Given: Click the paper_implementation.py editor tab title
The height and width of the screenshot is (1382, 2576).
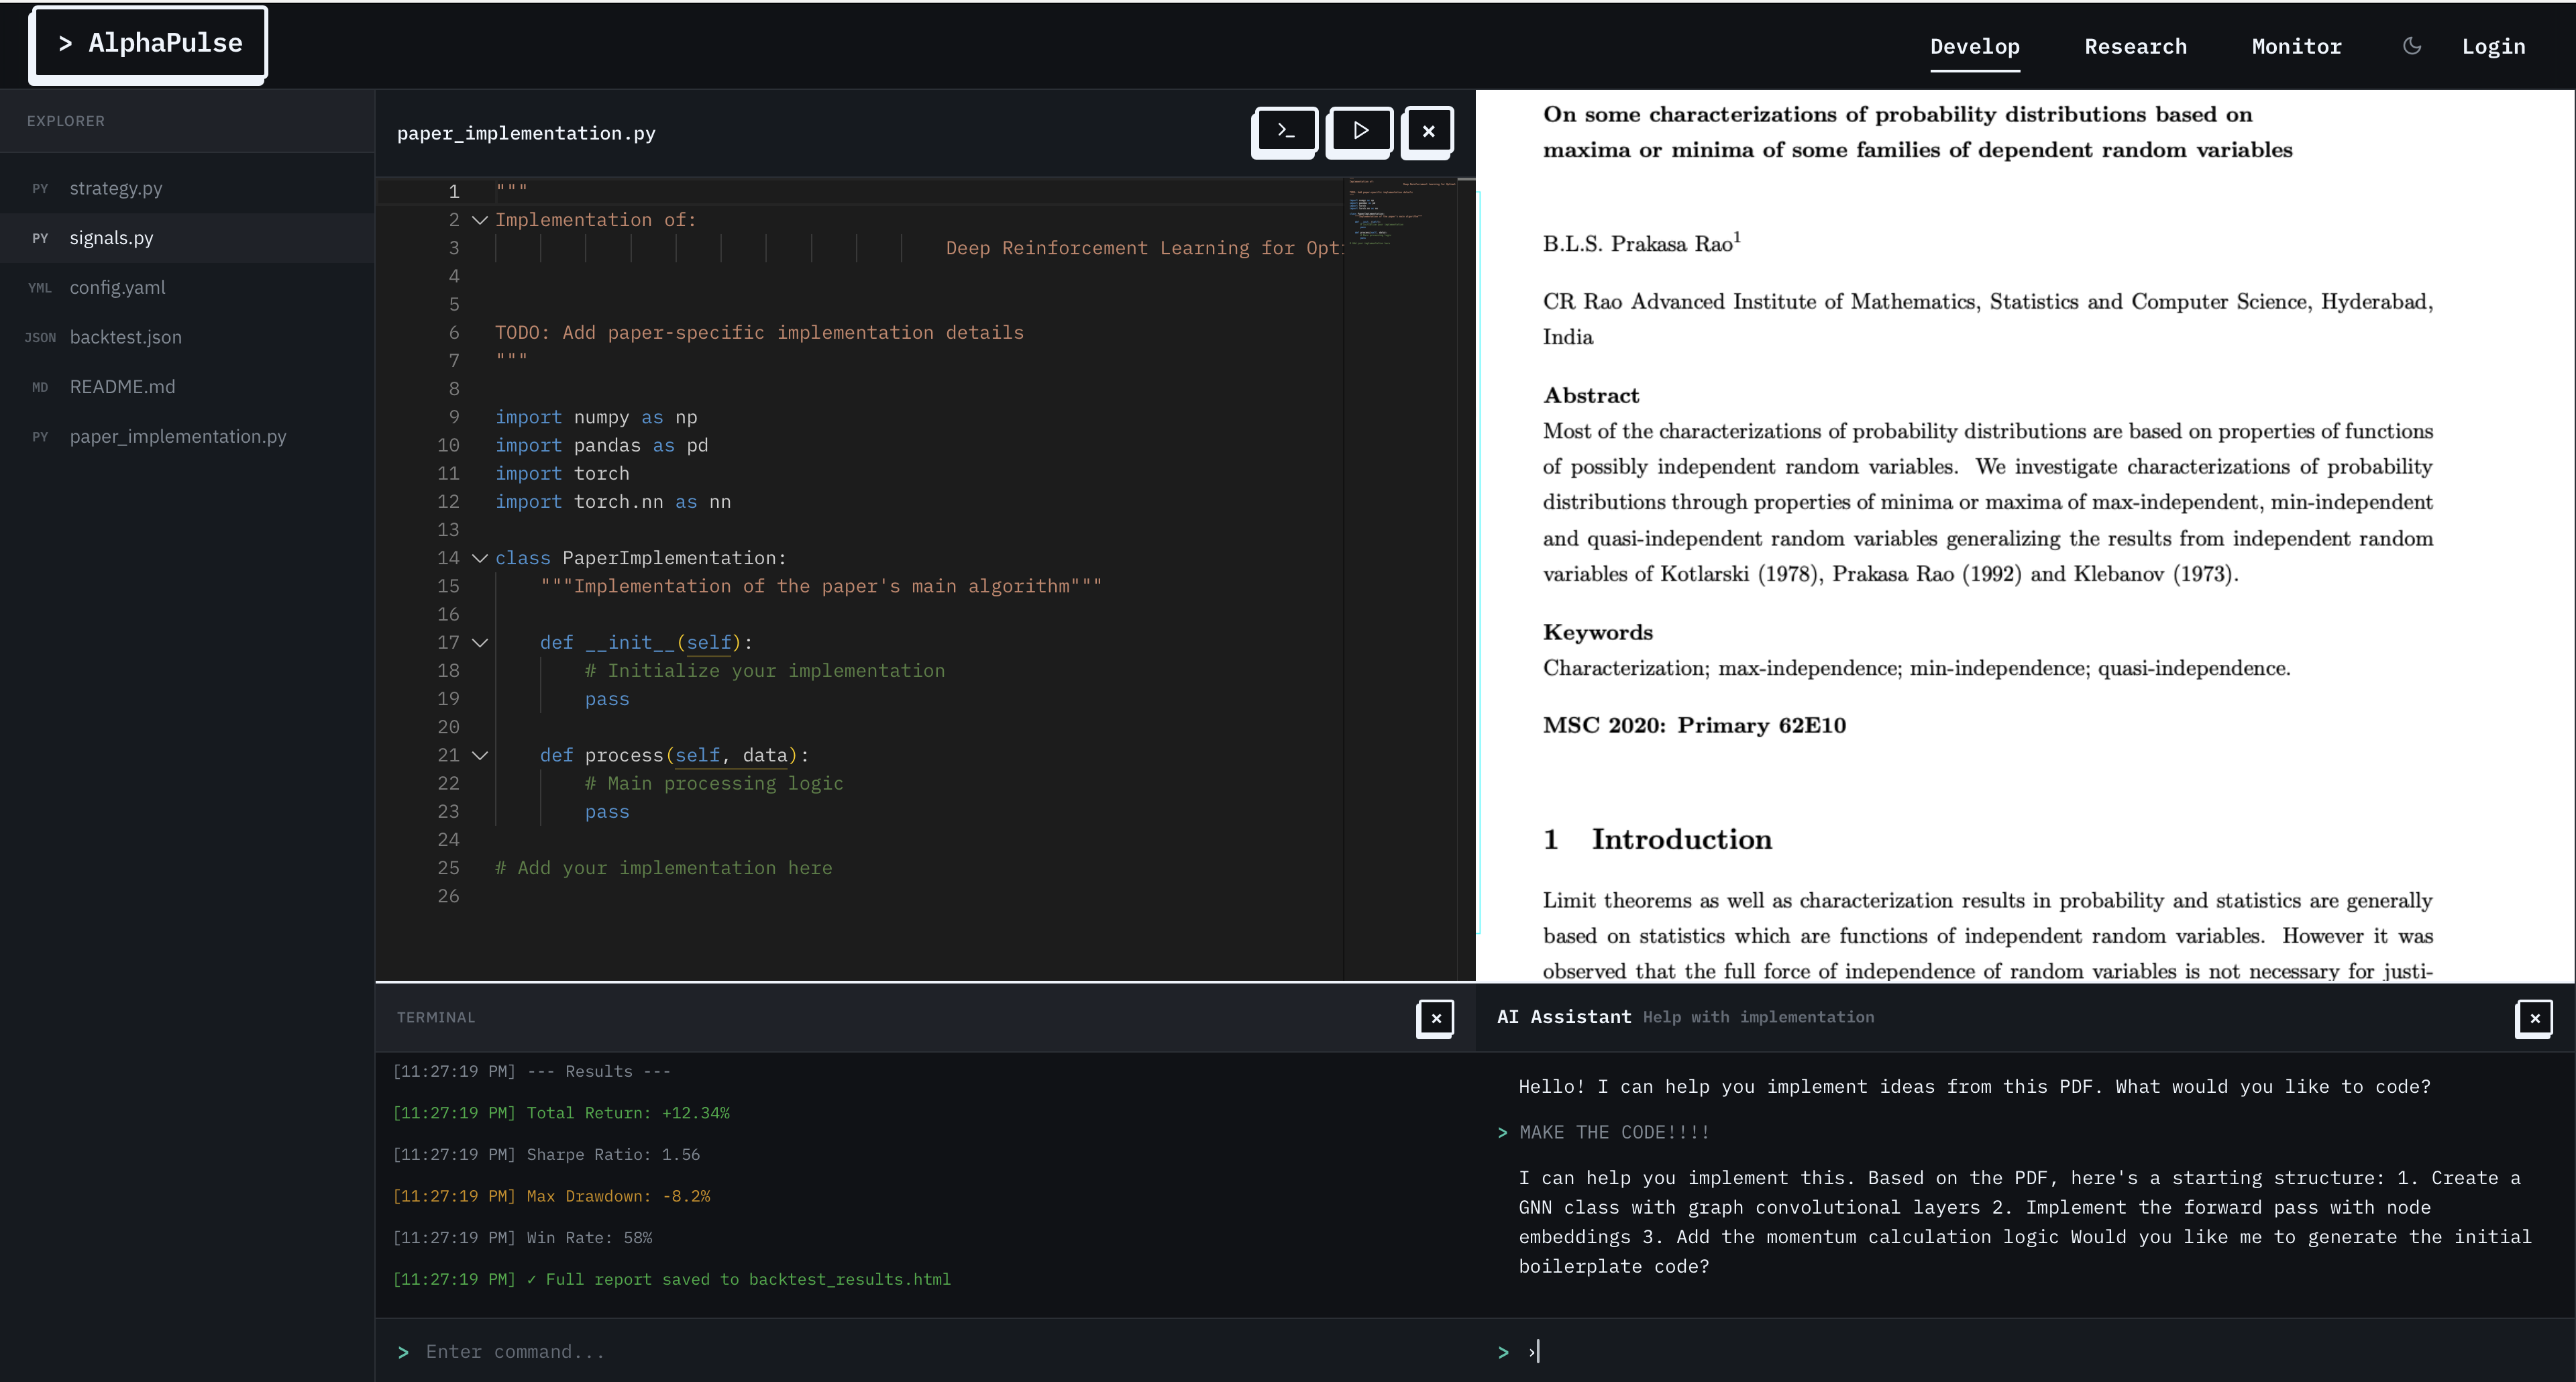Looking at the screenshot, I should tap(526, 133).
